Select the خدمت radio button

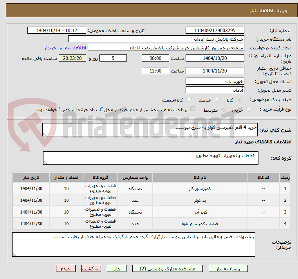[x=217, y=100]
